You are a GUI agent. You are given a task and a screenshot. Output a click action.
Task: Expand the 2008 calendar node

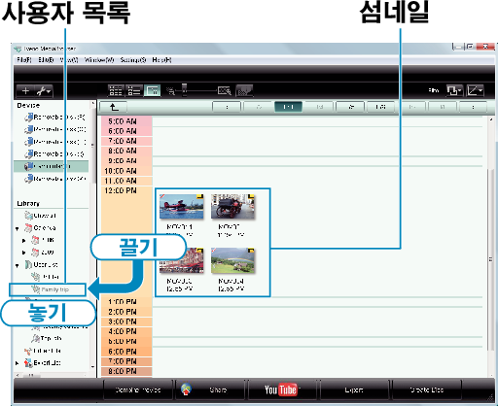23,241
